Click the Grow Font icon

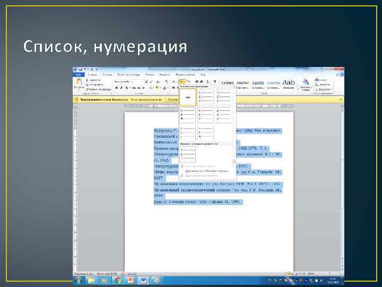146,82
